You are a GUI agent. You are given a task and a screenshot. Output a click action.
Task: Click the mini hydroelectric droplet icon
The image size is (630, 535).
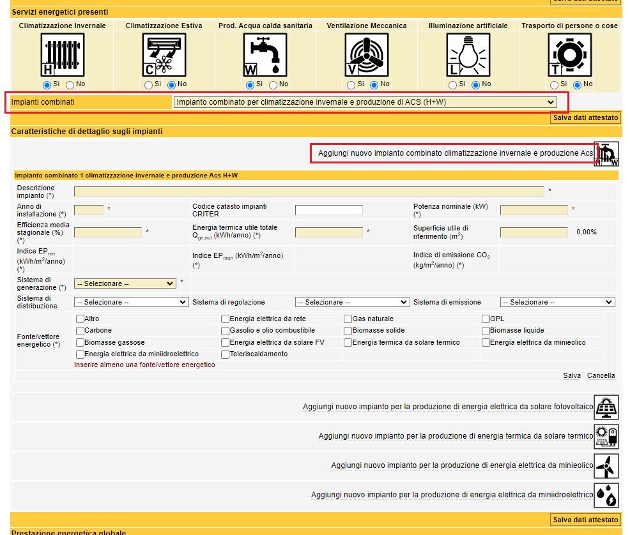(606, 495)
